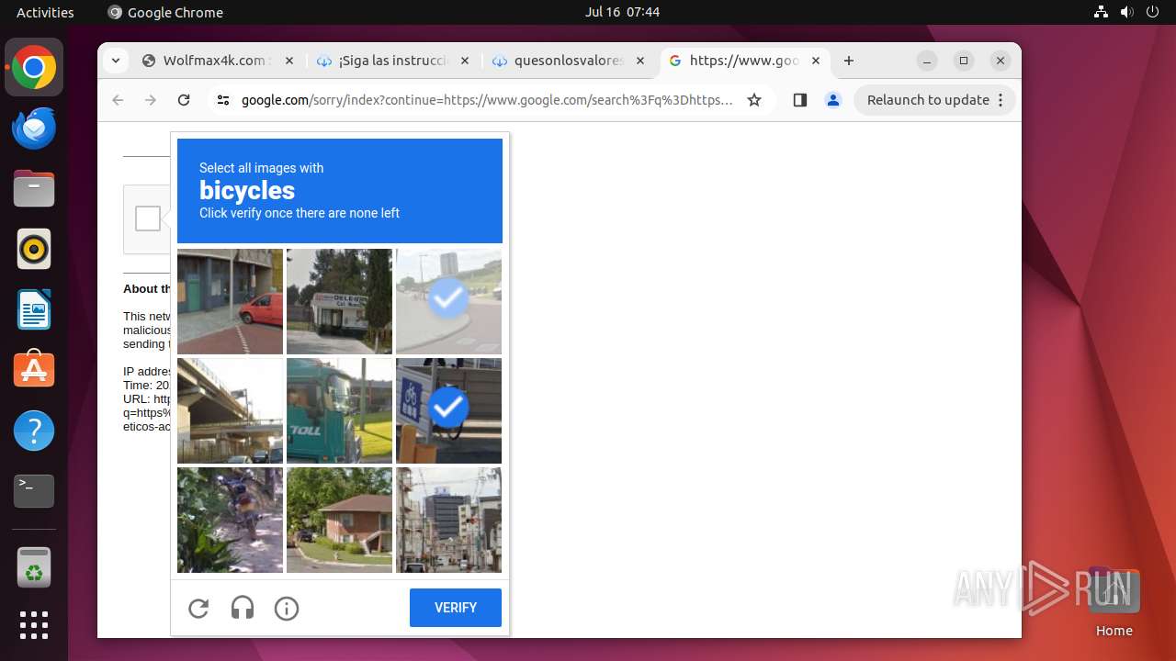Go back to the previous page
Image resolution: width=1176 pixels, height=661 pixels.
point(118,100)
